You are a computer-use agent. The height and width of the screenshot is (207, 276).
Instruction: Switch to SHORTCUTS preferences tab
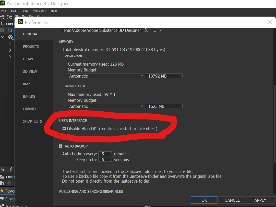point(34,121)
